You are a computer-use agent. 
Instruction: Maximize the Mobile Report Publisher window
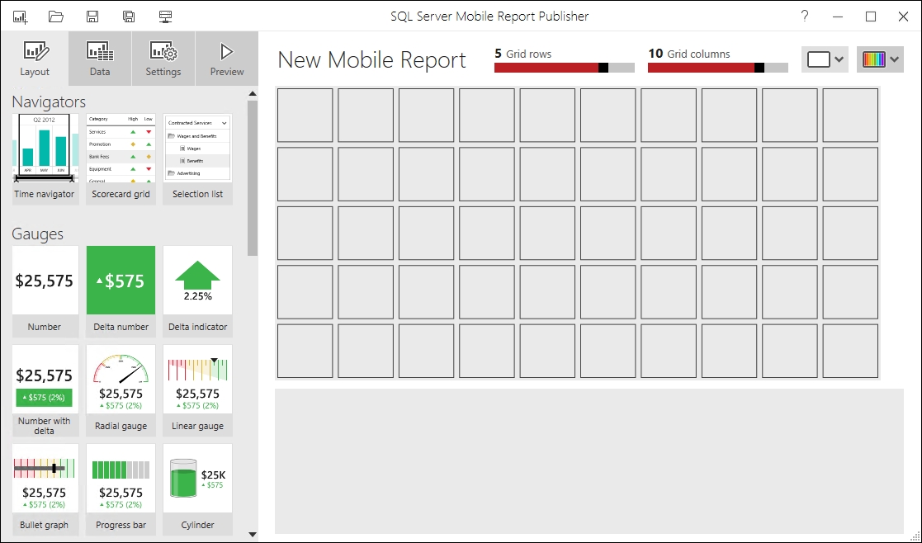tap(871, 17)
